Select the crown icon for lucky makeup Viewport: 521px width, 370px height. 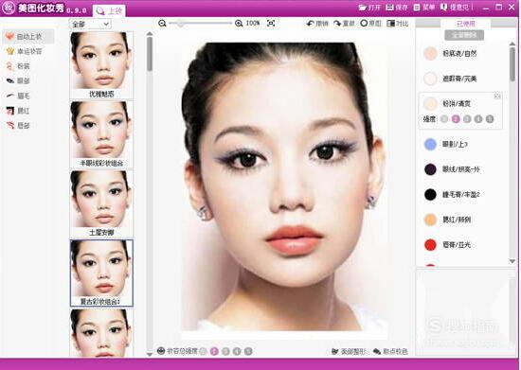pos(10,51)
